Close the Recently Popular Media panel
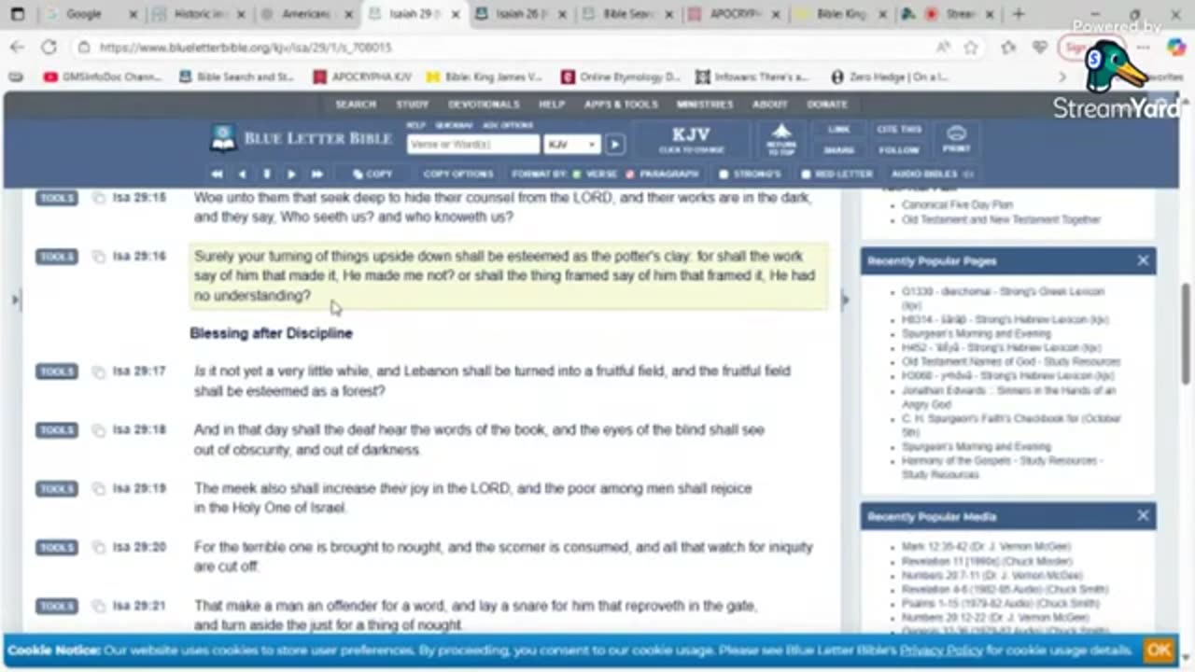This screenshot has height=672, width=1195. (x=1143, y=515)
